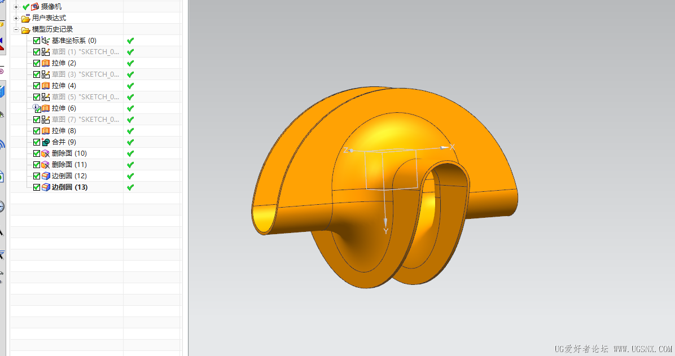Viewport: 675px width, 356px height.
Task: Click the extrude icon of 拉伸 (4)
Action: [x=46, y=86]
